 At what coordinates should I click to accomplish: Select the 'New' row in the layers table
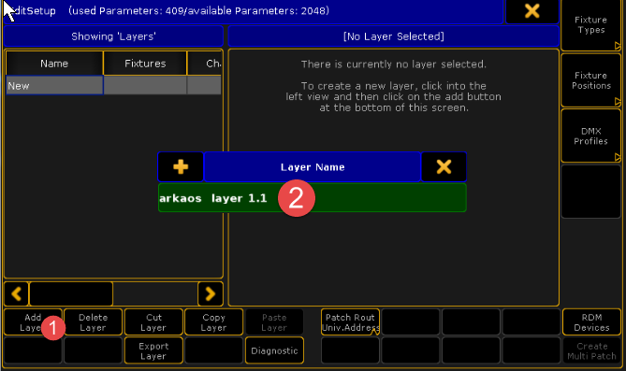[113, 86]
